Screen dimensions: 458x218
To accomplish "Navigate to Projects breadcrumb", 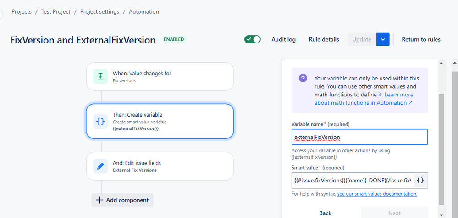I will pos(22,11).
